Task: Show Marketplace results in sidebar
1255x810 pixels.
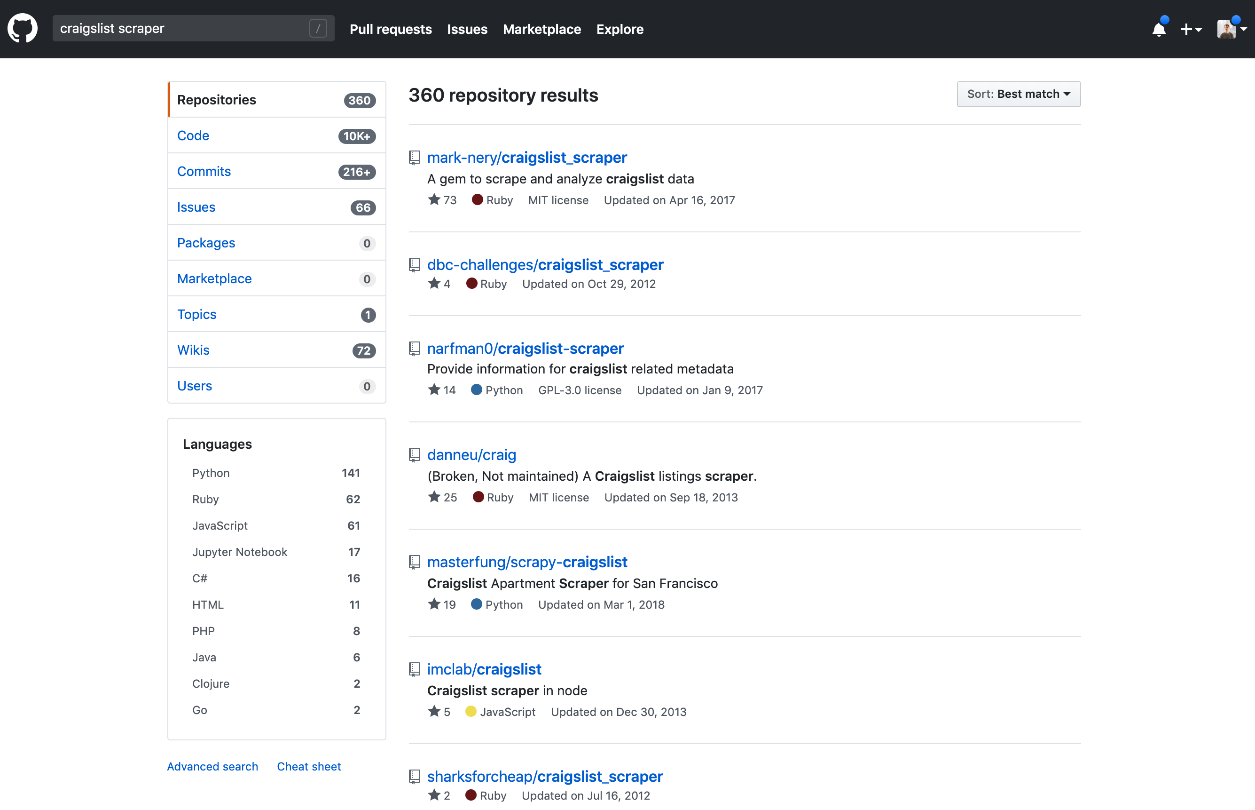Action: pyautogui.click(x=276, y=278)
